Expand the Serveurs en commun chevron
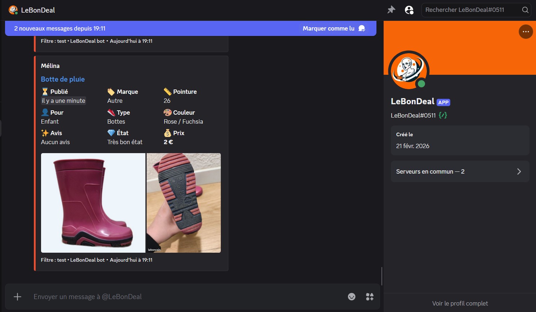 pos(519,171)
